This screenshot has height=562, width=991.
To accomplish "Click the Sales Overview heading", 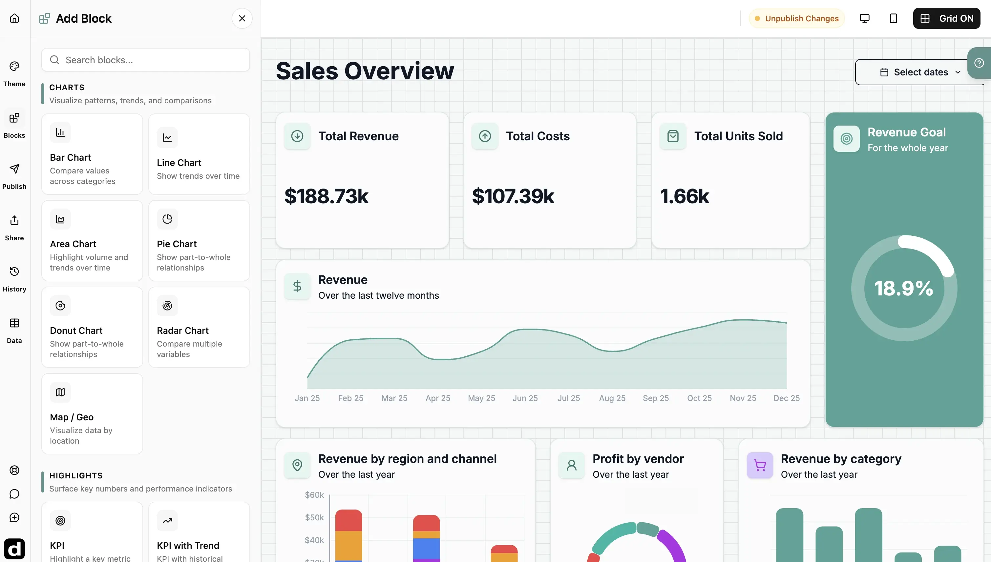I will 365,71.
